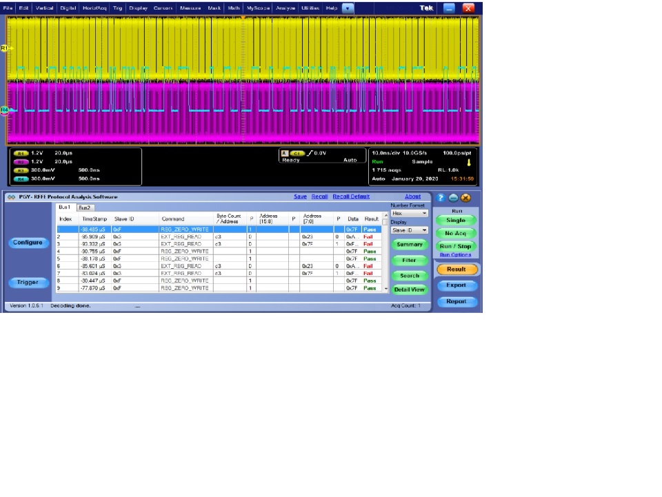Select row 1 with timestamp -98.485 µS

[219, 230]
